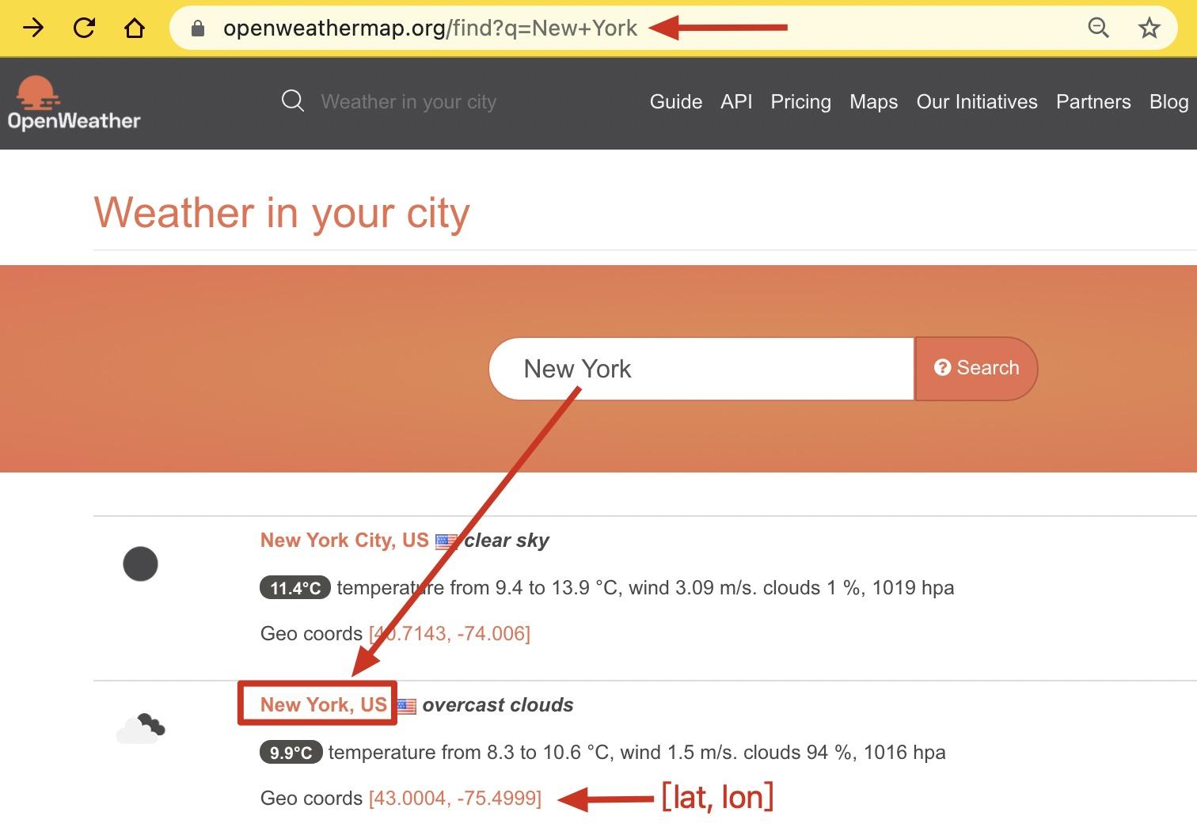1197x831 pixels.
Task: Click the US flag beside overcast clouds
Action: [406, 706]
